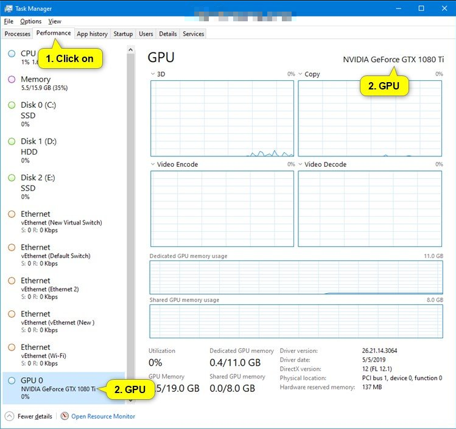Click the Disk 0 (C:) circle icon

(x=12, y=105)
